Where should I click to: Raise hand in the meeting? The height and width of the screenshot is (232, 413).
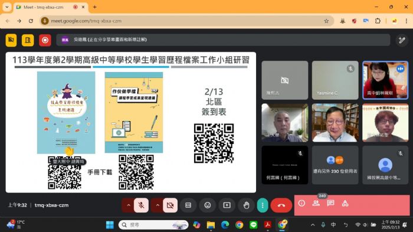coord(246,205)
